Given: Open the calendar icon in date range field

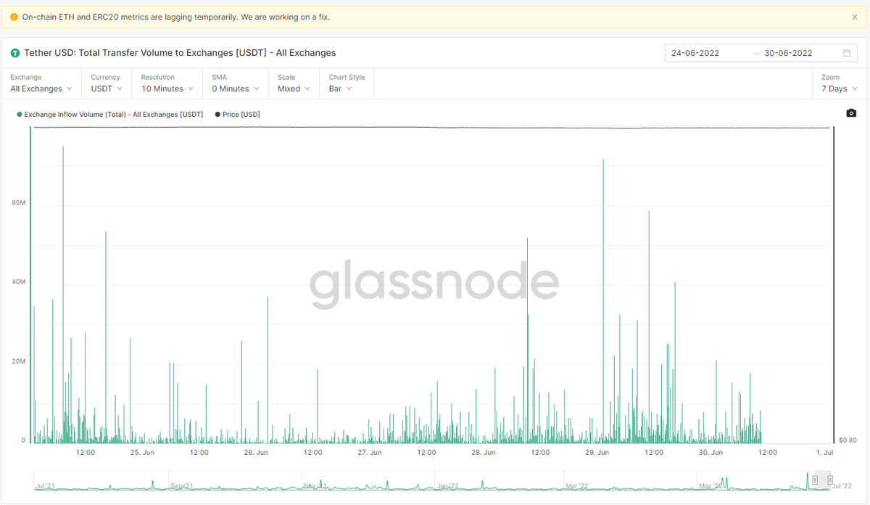Looking at the screenshot, I should [847, 53].
